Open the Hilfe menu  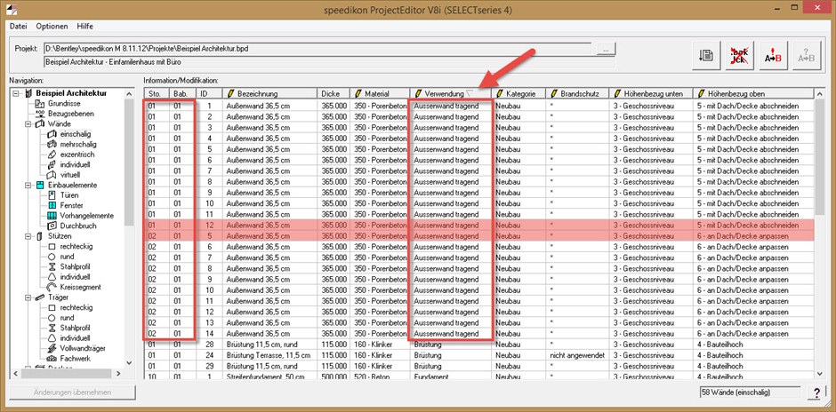84,26
